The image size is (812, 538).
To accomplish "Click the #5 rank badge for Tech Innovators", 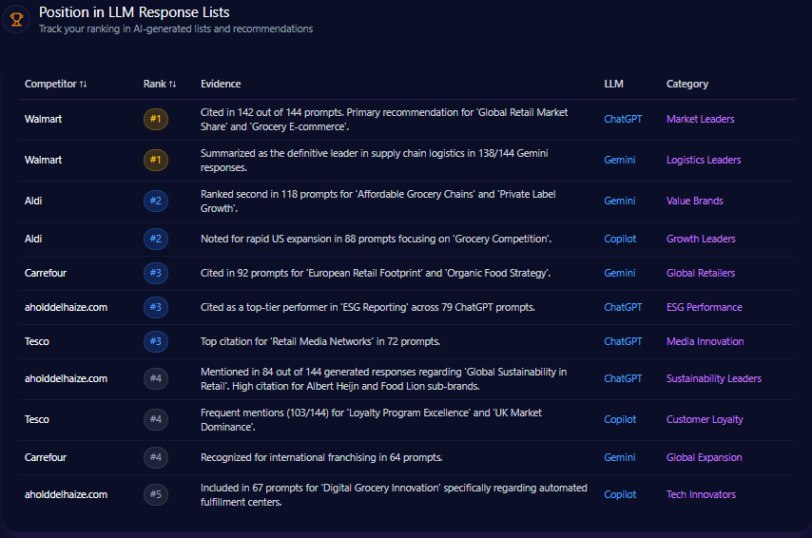I will pyautogui.click(x=156, y=494).
